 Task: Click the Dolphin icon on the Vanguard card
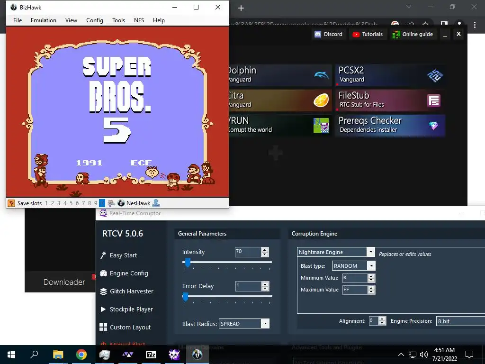321,75
